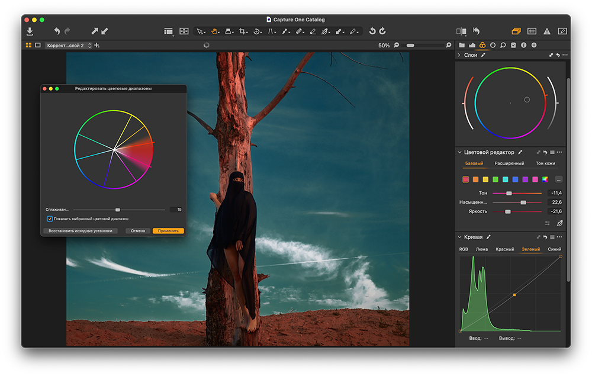Open the Library folder tool tab
The image size is (592, 376).
click(x=462, y=45)
